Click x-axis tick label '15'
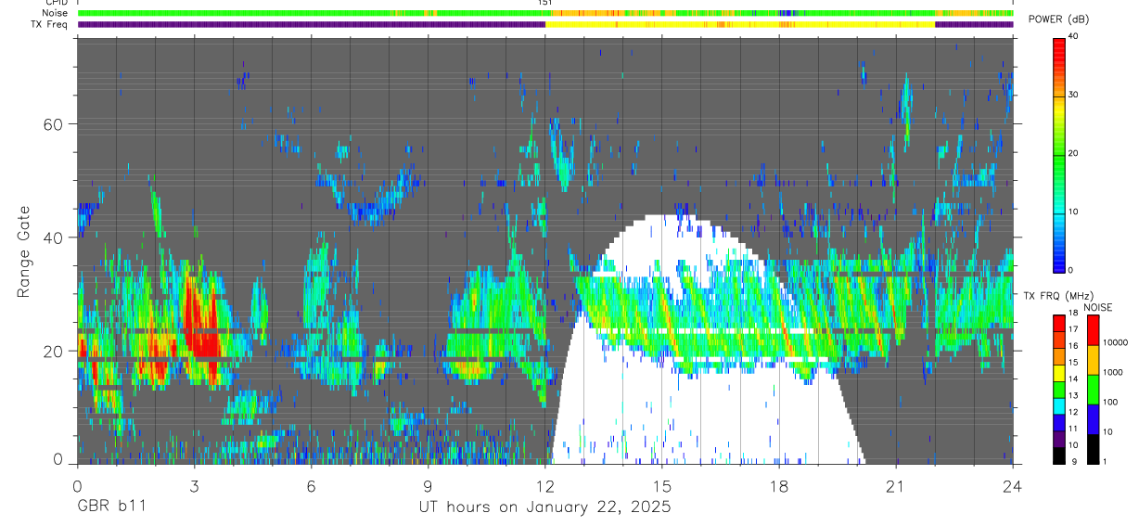The image size is (1139, 526). 662,485
